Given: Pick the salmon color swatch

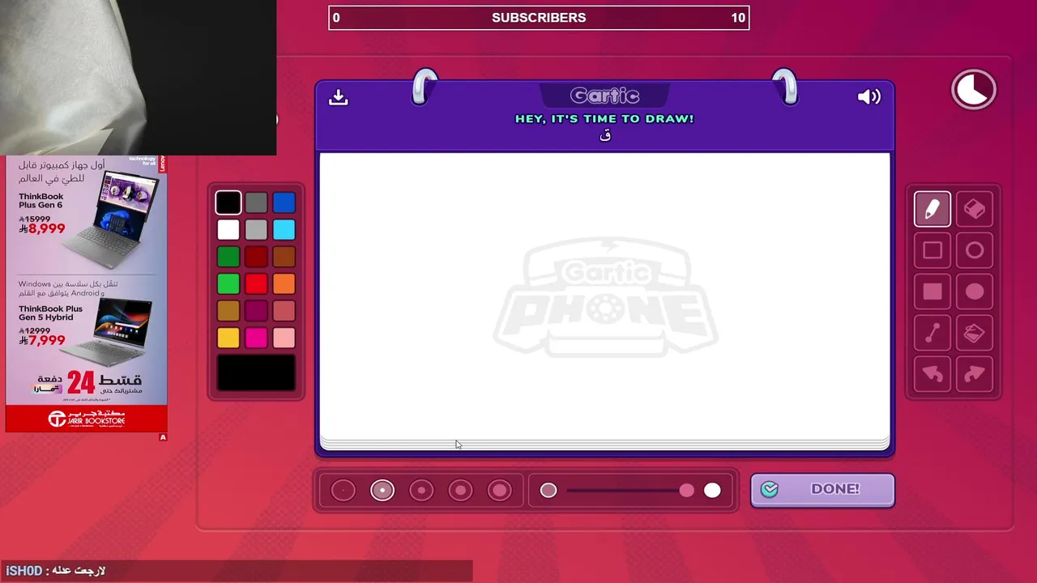Looking at the screenshot, I should 284,311.
